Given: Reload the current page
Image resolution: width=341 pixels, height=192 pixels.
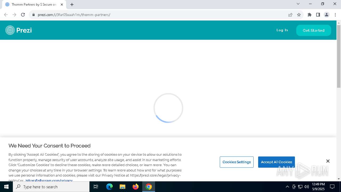Looking at the screenshot, I should (23, 15).
